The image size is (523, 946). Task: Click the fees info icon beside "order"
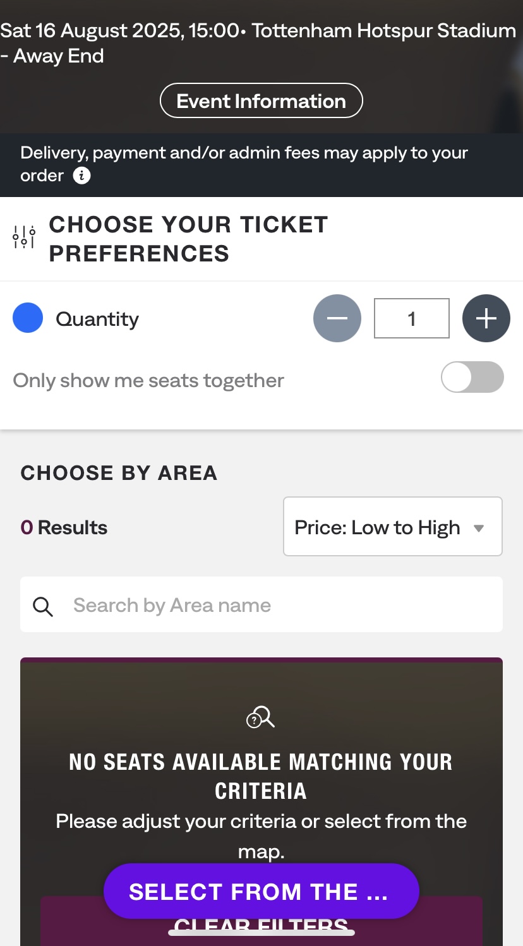82,176
